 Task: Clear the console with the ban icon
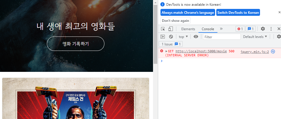(171, 37)
